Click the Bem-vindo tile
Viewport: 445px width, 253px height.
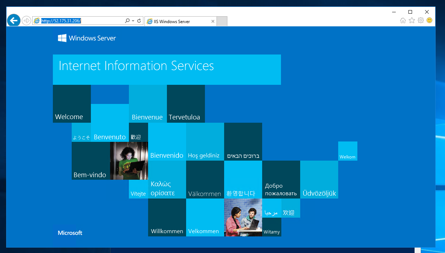tap(91, 161)
